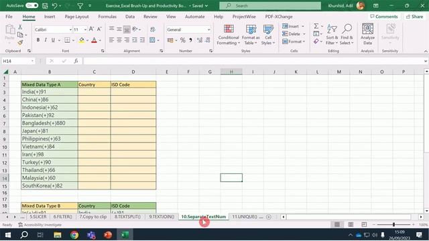
Task: Click the Orientation text angle icon
Action: [x=135, y=29]
